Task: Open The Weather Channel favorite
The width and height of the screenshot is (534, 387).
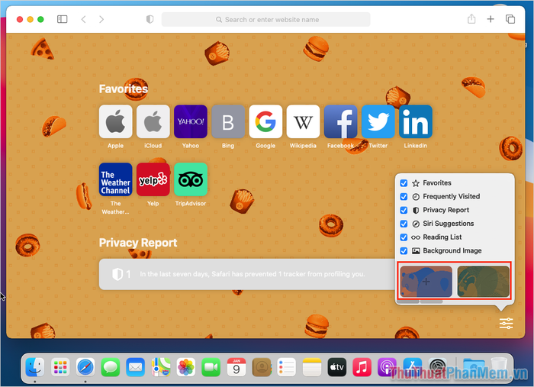Action: pos(115,179)
